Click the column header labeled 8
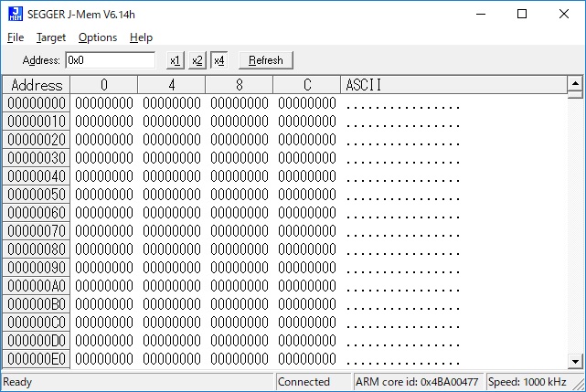This screenshot has height=392, width=586. tap(240, 85)
